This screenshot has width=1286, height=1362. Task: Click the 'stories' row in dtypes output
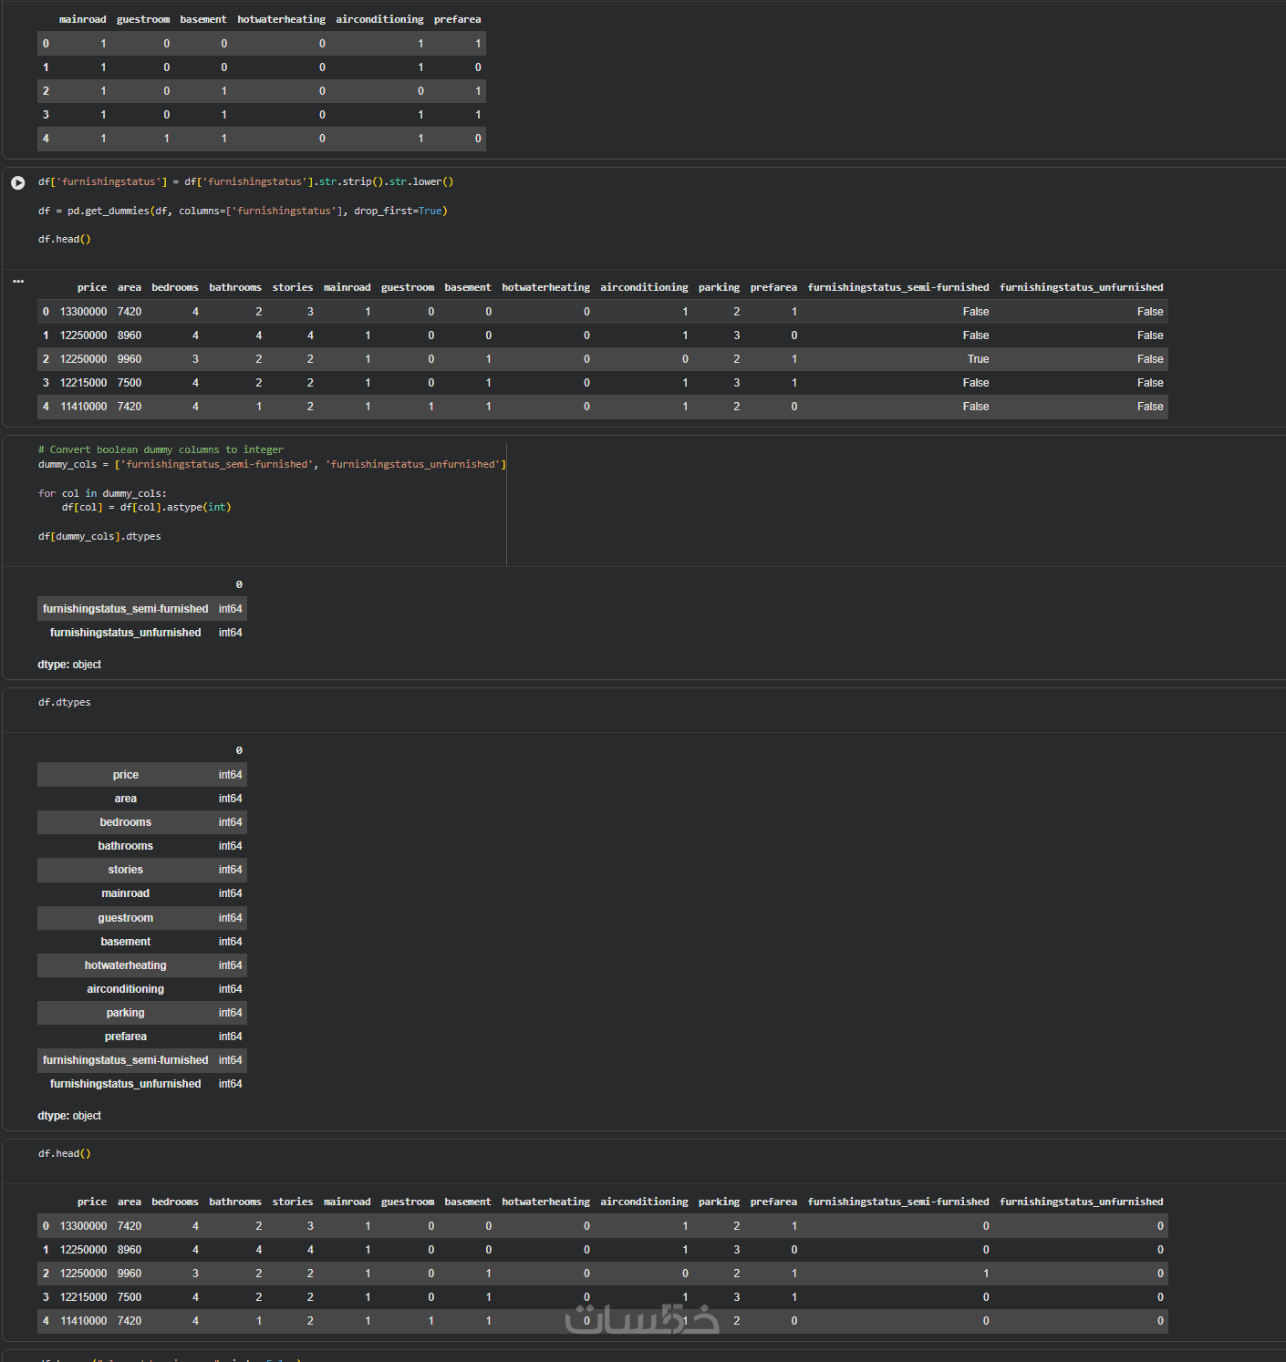click(x=126, y=870)
